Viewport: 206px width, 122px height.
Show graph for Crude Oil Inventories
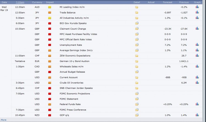tap(197, 83)
